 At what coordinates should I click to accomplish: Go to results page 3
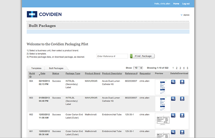[x=180, y=68]
